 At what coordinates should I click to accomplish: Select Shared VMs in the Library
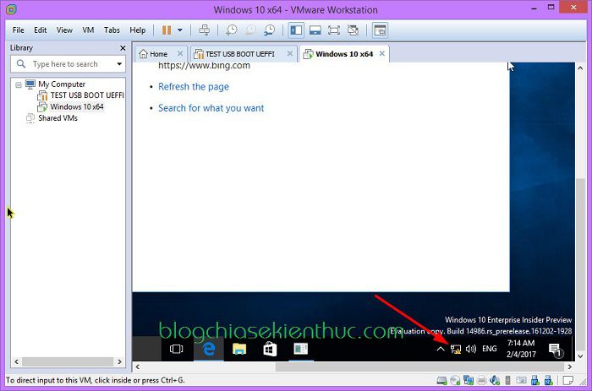point(58,118)
